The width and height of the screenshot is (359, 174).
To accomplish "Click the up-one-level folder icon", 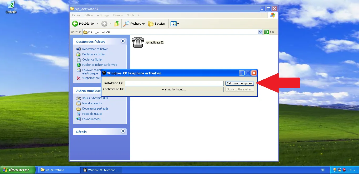I will point(117,24).
